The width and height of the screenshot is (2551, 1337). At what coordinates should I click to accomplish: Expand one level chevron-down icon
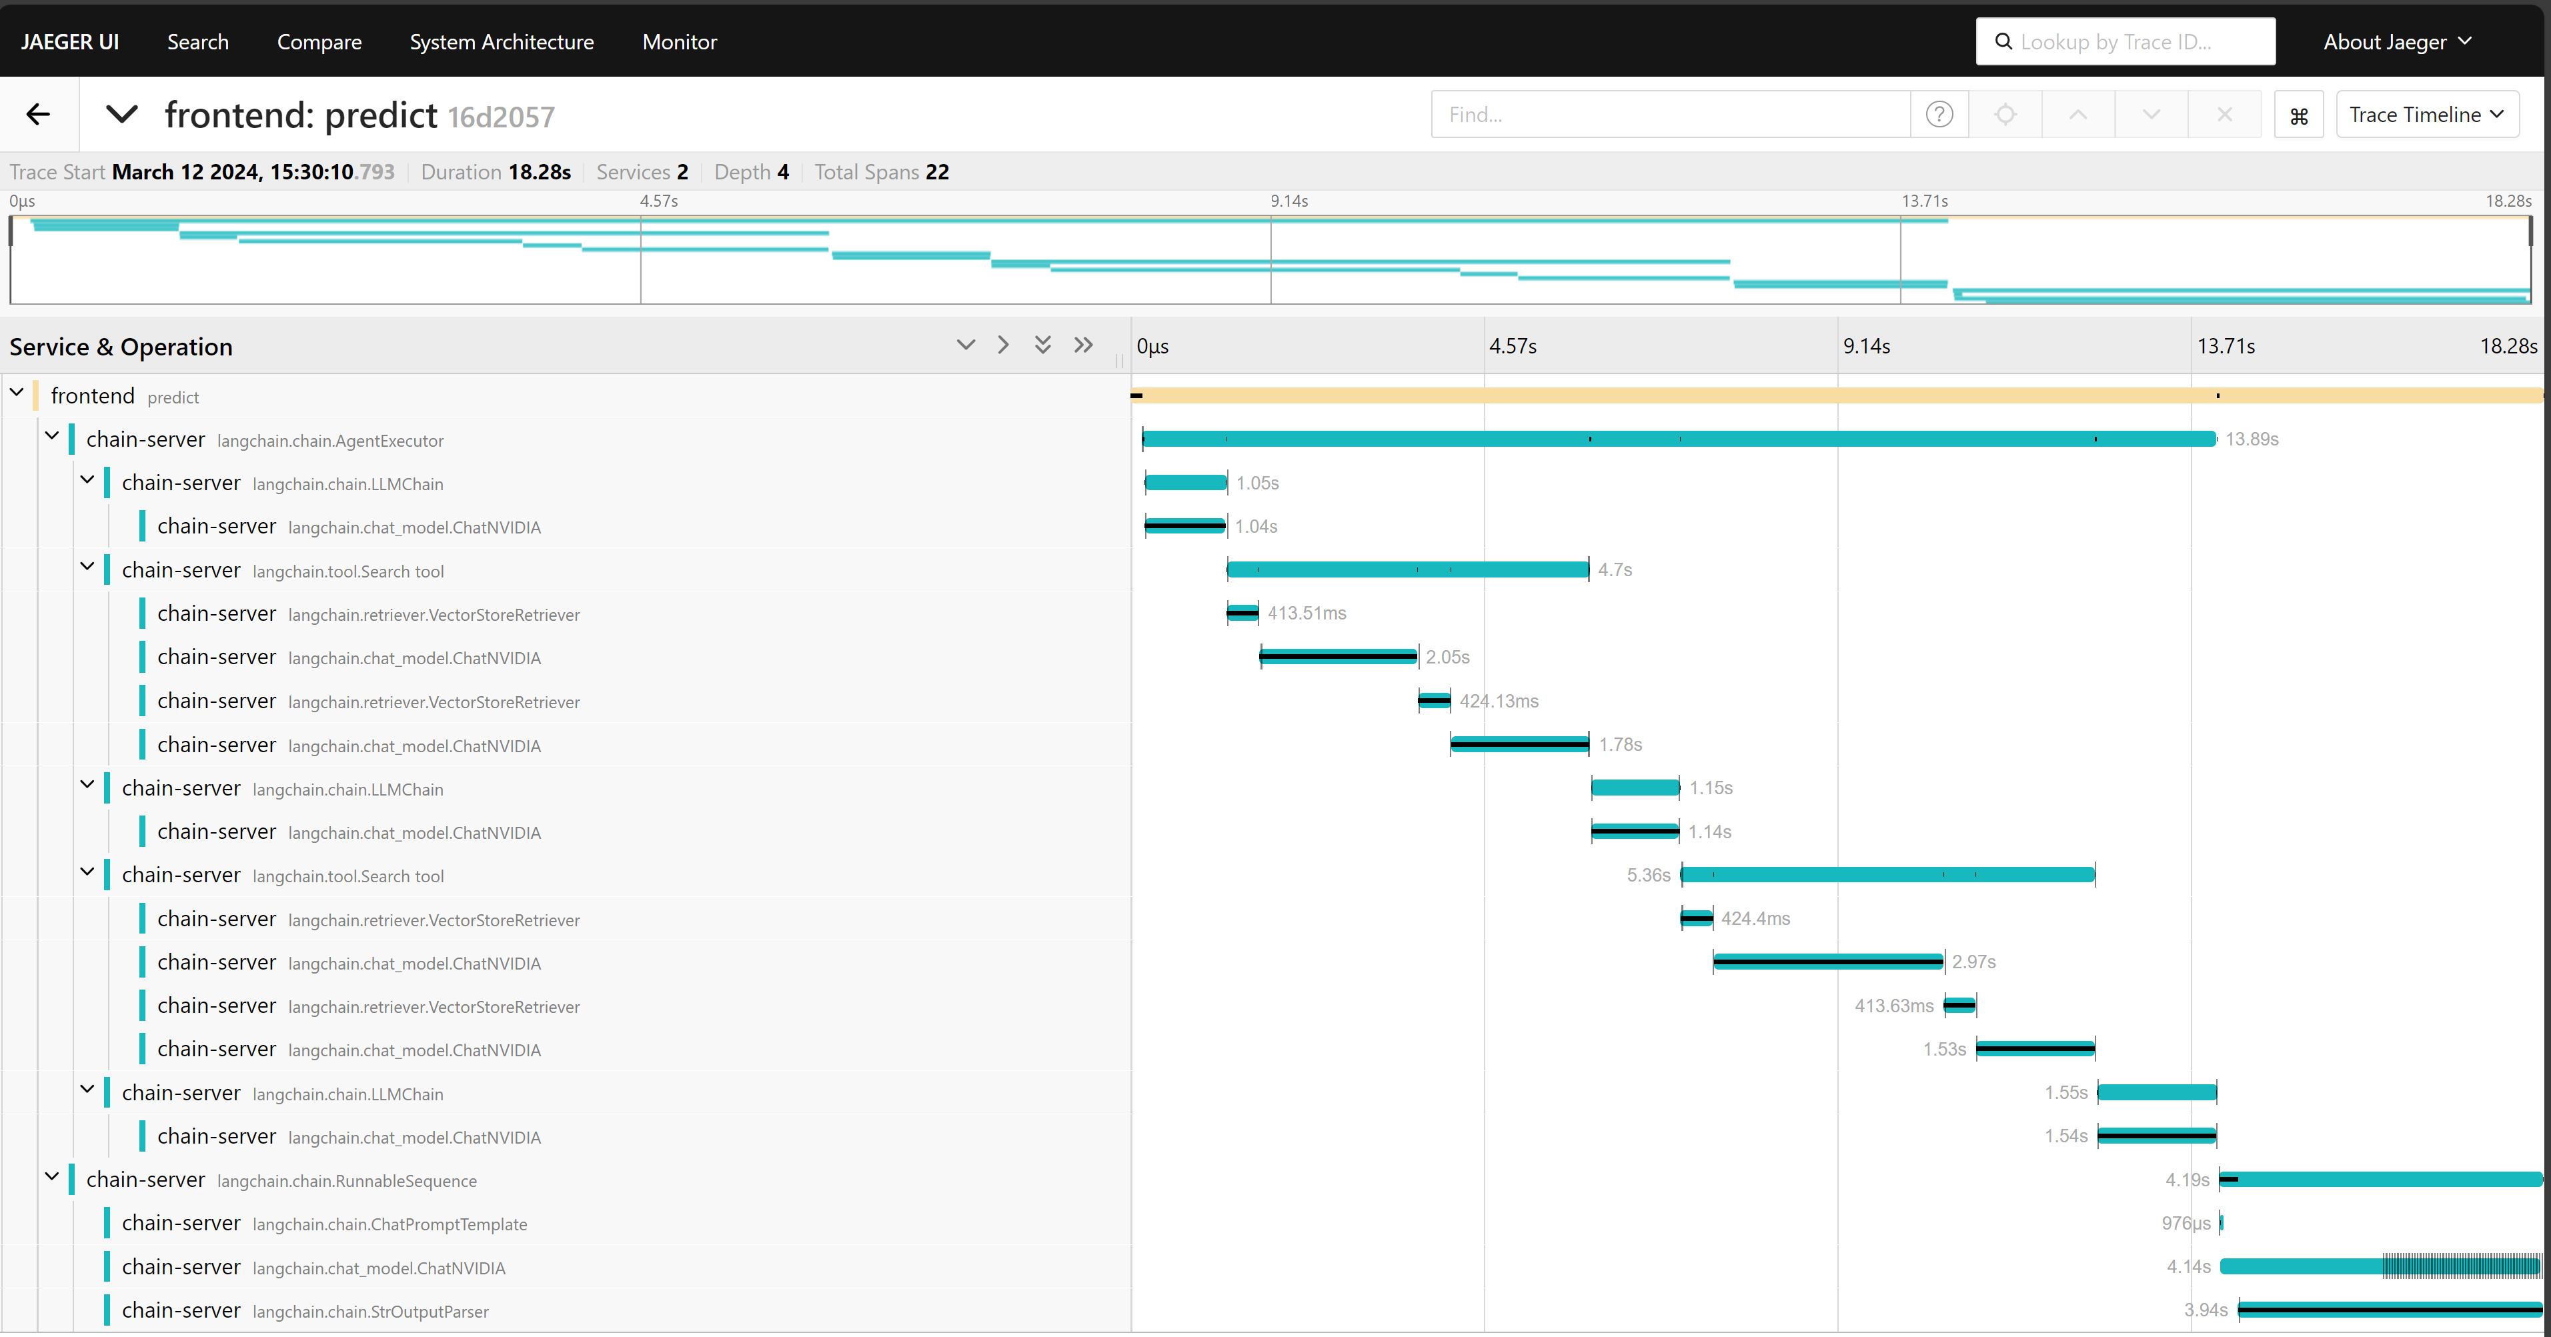[x=966, y=345]
